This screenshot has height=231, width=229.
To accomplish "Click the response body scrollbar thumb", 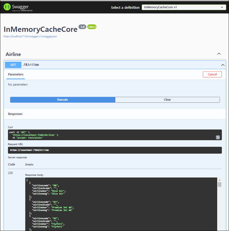I will tap(219, 184).
